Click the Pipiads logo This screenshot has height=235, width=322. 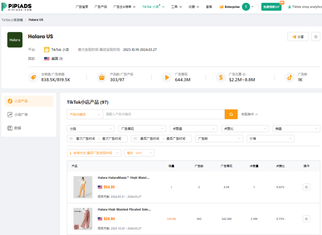click(16, 7)
